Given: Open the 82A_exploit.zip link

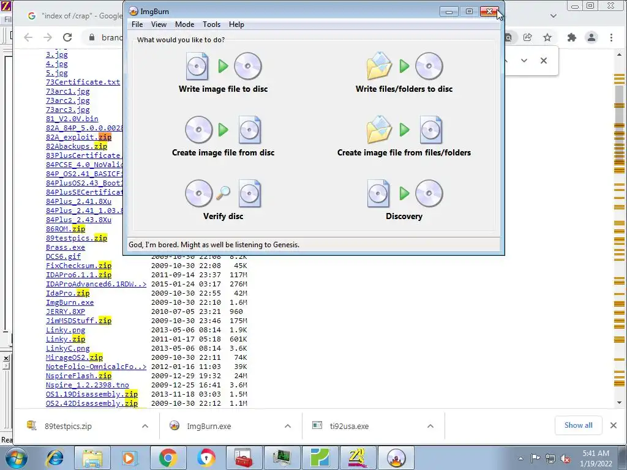Looking at the screenshot, I should pyautogui.click(x=78, y=137).
